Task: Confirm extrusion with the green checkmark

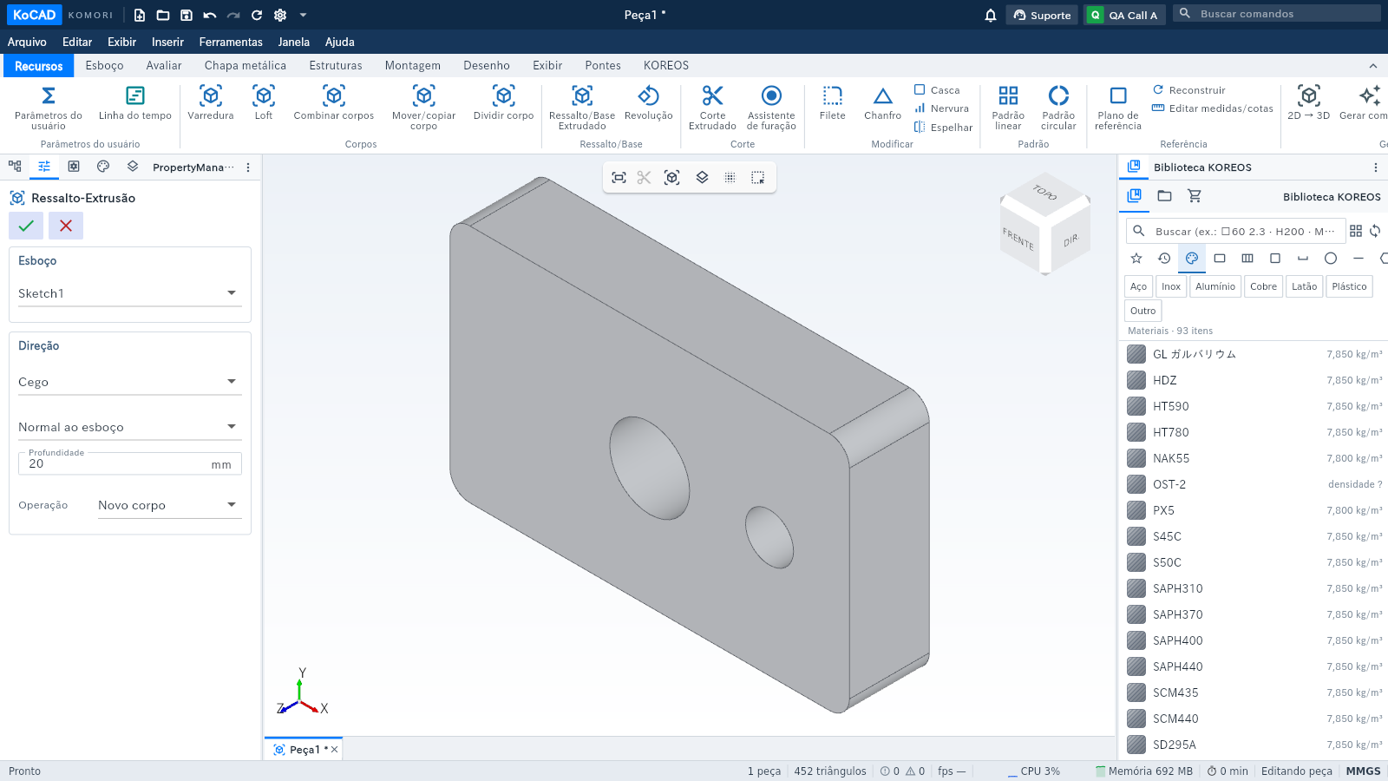Action: (26, 226)
